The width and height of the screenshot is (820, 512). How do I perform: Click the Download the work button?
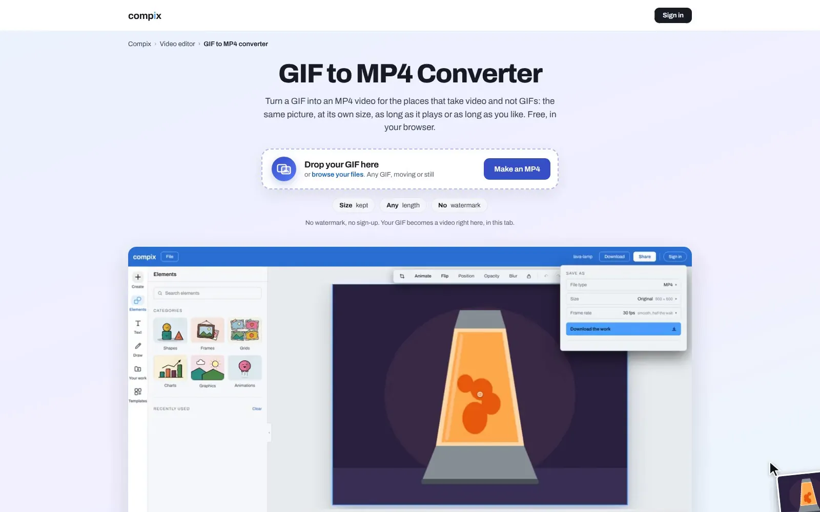click(623, 329)
